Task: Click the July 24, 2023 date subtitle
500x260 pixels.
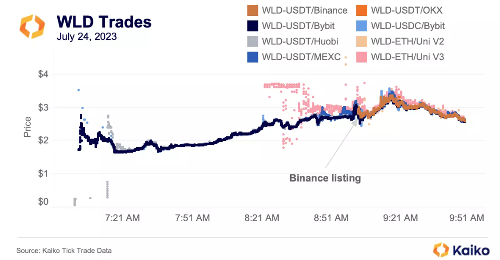Action: coord(87,37)
